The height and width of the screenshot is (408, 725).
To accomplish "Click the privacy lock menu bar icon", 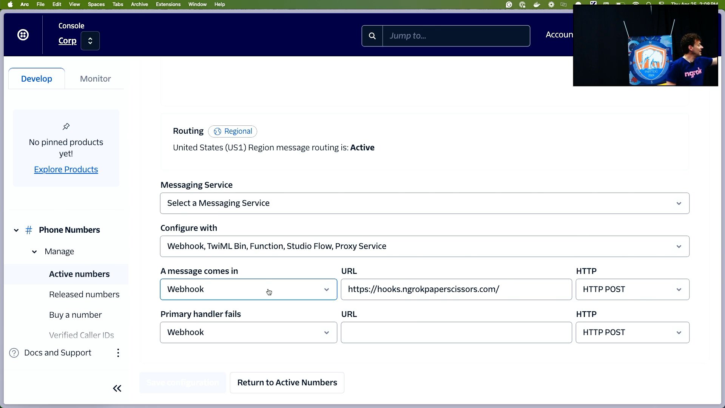I will (x=523, y=5).
